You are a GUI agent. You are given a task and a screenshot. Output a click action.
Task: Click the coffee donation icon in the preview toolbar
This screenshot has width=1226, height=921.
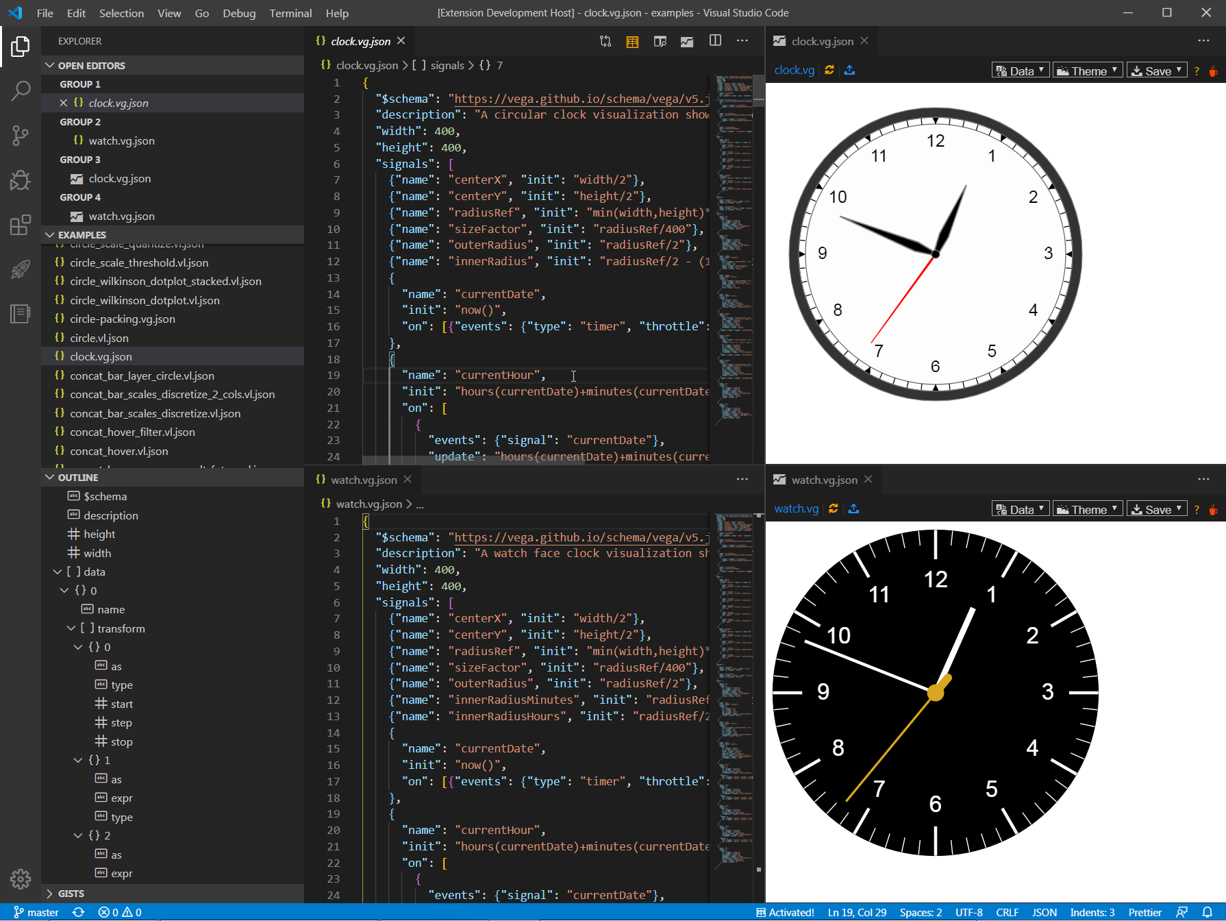click(x=1214, y=71)
